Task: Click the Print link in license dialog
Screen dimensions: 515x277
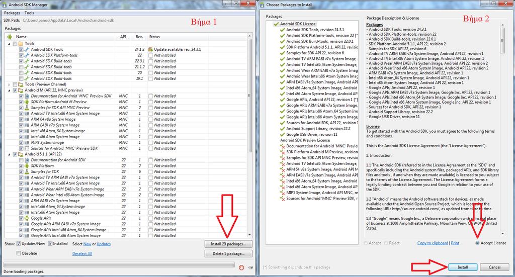Action: pos(455,243)
